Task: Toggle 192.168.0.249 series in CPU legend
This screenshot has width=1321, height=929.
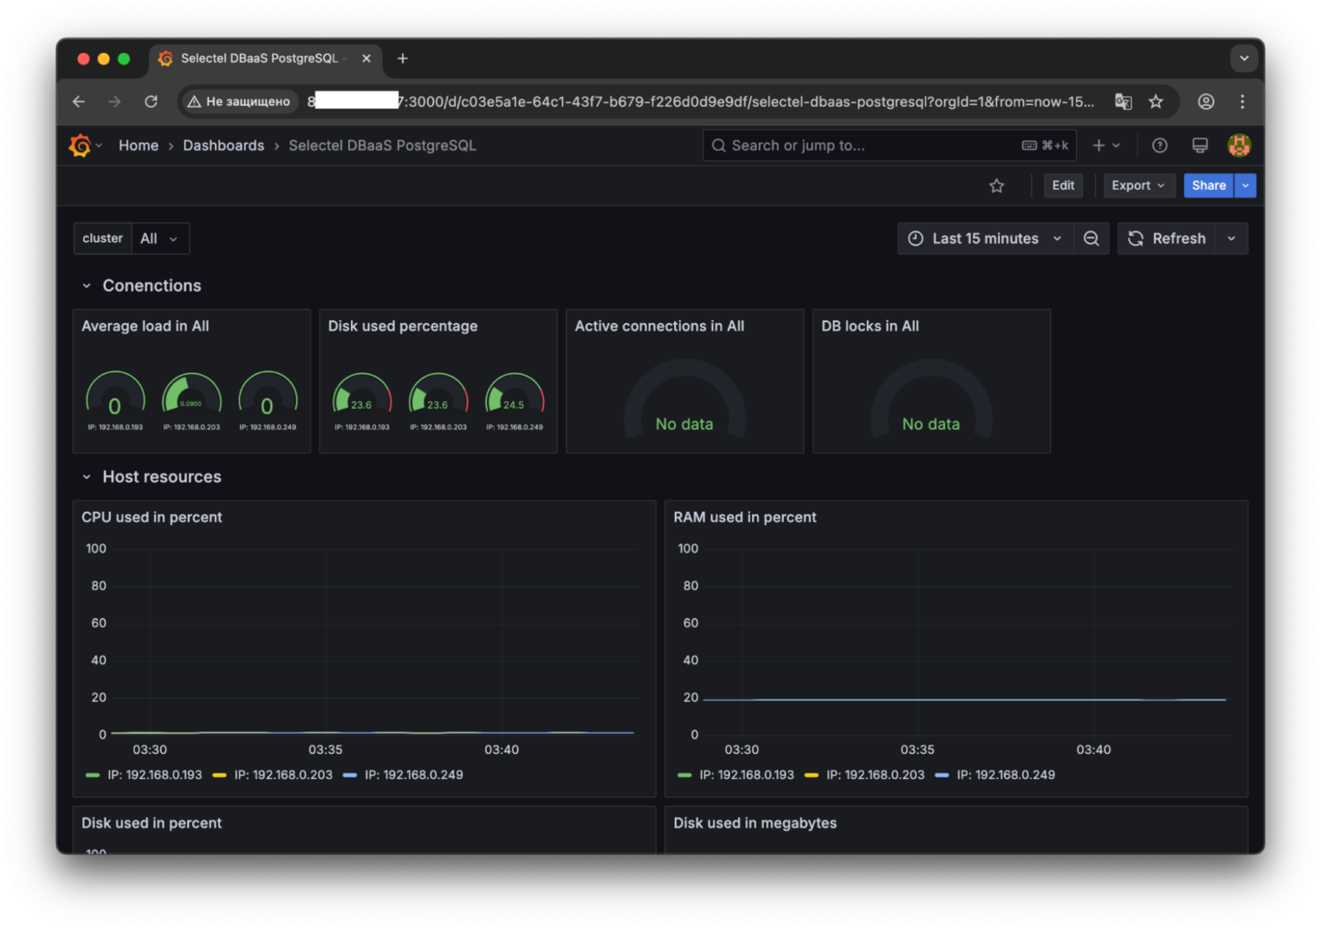Action: click(413, 775)
